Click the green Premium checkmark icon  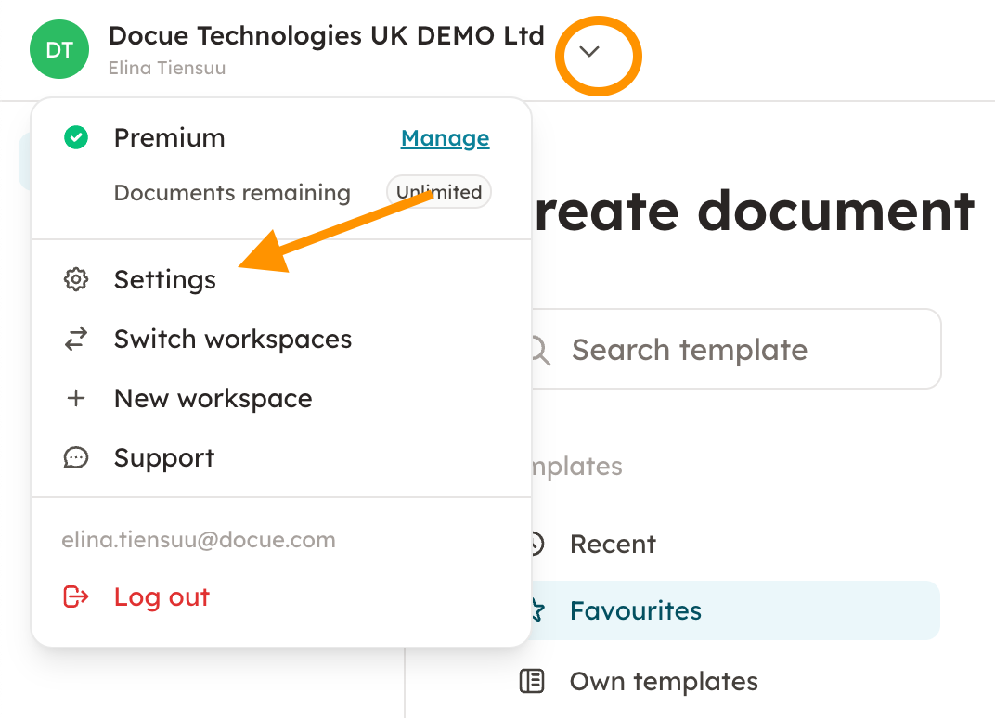(76, 138)
